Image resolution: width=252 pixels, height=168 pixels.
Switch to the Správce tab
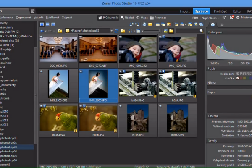tap(201, 11)
